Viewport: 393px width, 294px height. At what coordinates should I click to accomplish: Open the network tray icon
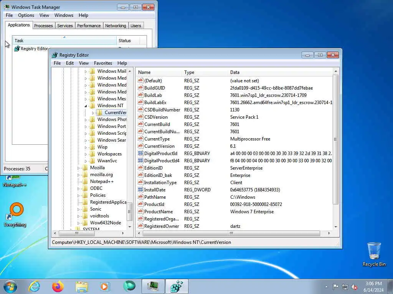click(x=345, y=287)
